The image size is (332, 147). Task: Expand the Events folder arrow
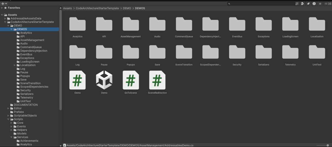pos(11,126)
